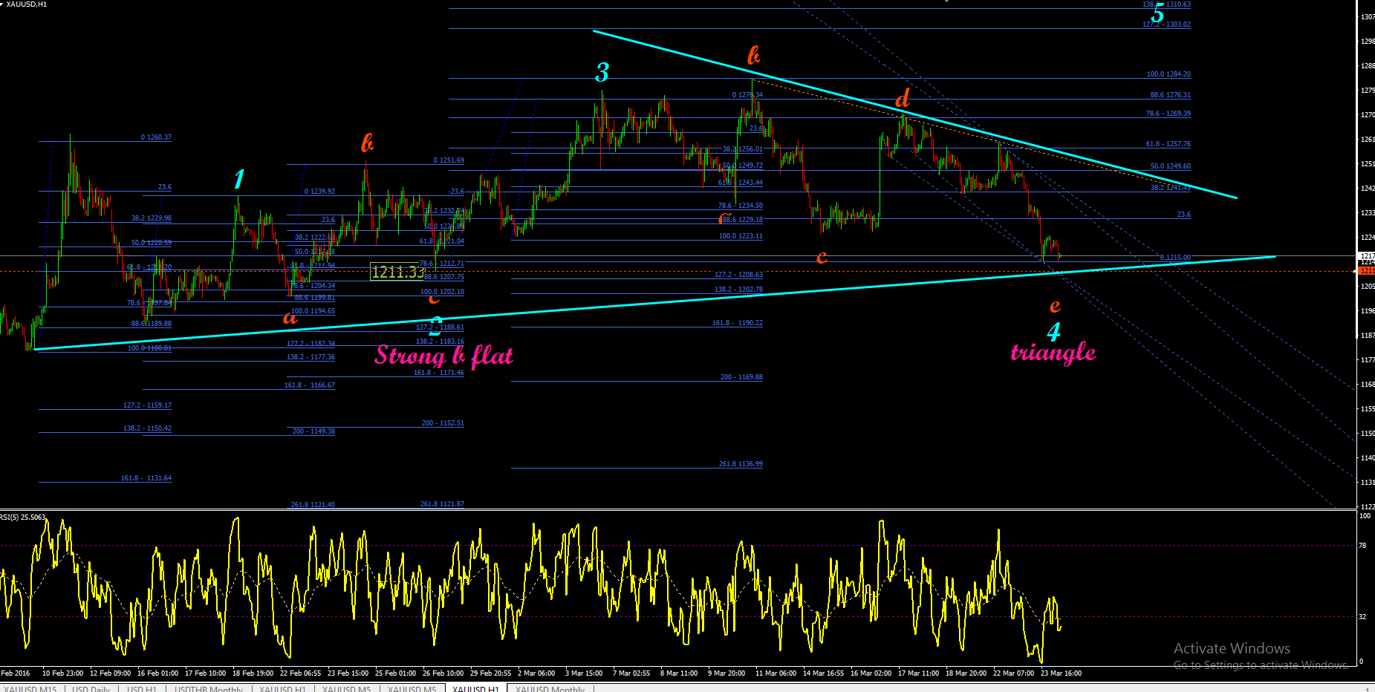Click the Fibonacci label 261.8 1136.99
Screen dimensions: 1375x692
point(741,464)
